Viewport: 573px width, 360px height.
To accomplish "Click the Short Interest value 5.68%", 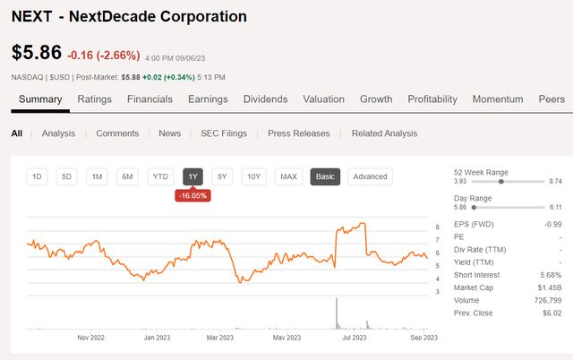I will point(551,275).
